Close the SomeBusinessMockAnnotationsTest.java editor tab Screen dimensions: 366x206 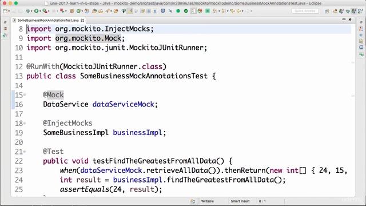pyautogui.click(x=82, y=21)
